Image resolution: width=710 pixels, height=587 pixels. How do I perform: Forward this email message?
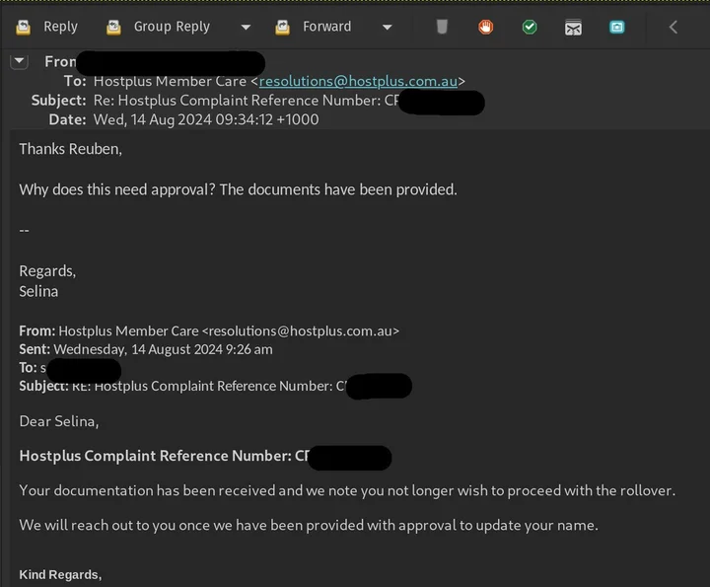[x=315, y=27]
